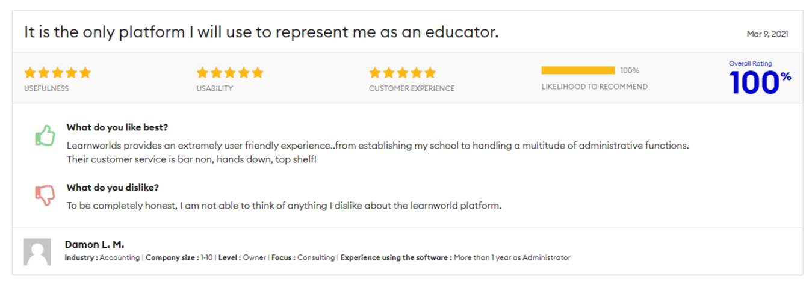812x285 pixels.
Task: Click the Likelihood to Recommend progress bar
Action: point(578,70)
